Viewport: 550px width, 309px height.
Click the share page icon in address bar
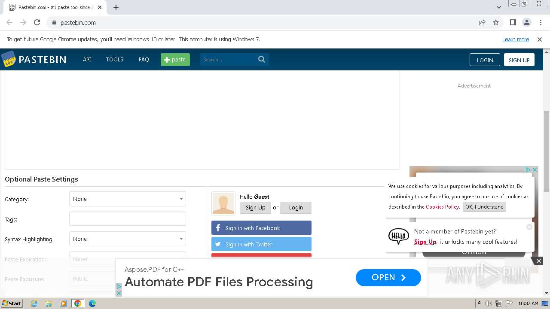pyautogui.click(x=482, y=22)
